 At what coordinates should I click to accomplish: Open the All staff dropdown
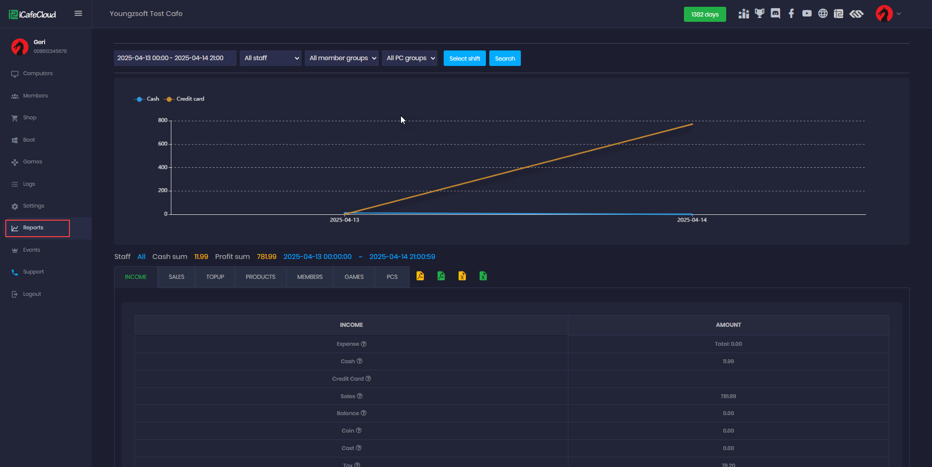270,58
